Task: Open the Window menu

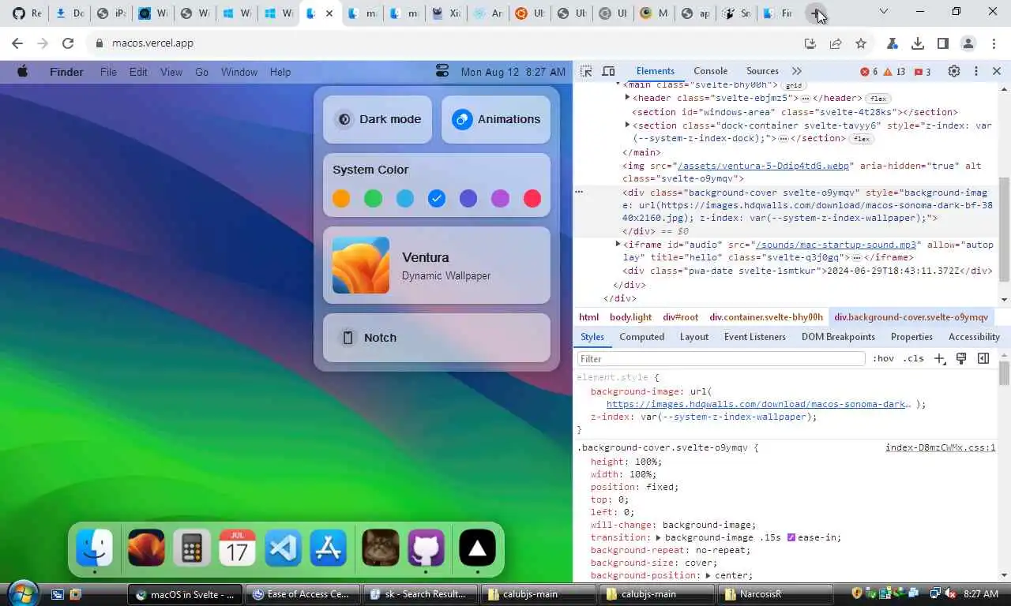Action: click(239, 72)
